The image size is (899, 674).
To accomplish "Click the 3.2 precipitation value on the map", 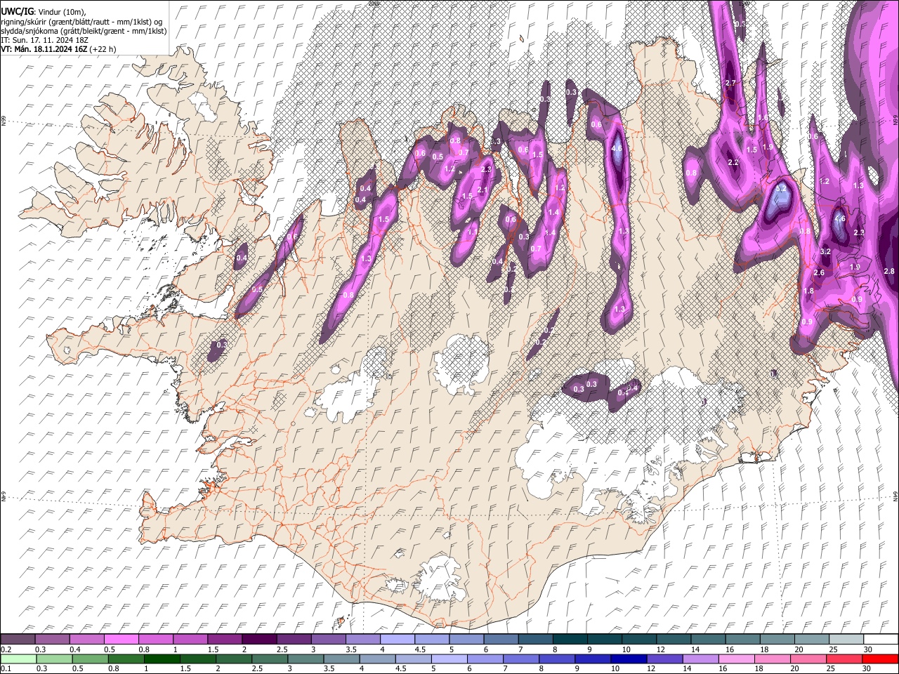I will point(826,251).
